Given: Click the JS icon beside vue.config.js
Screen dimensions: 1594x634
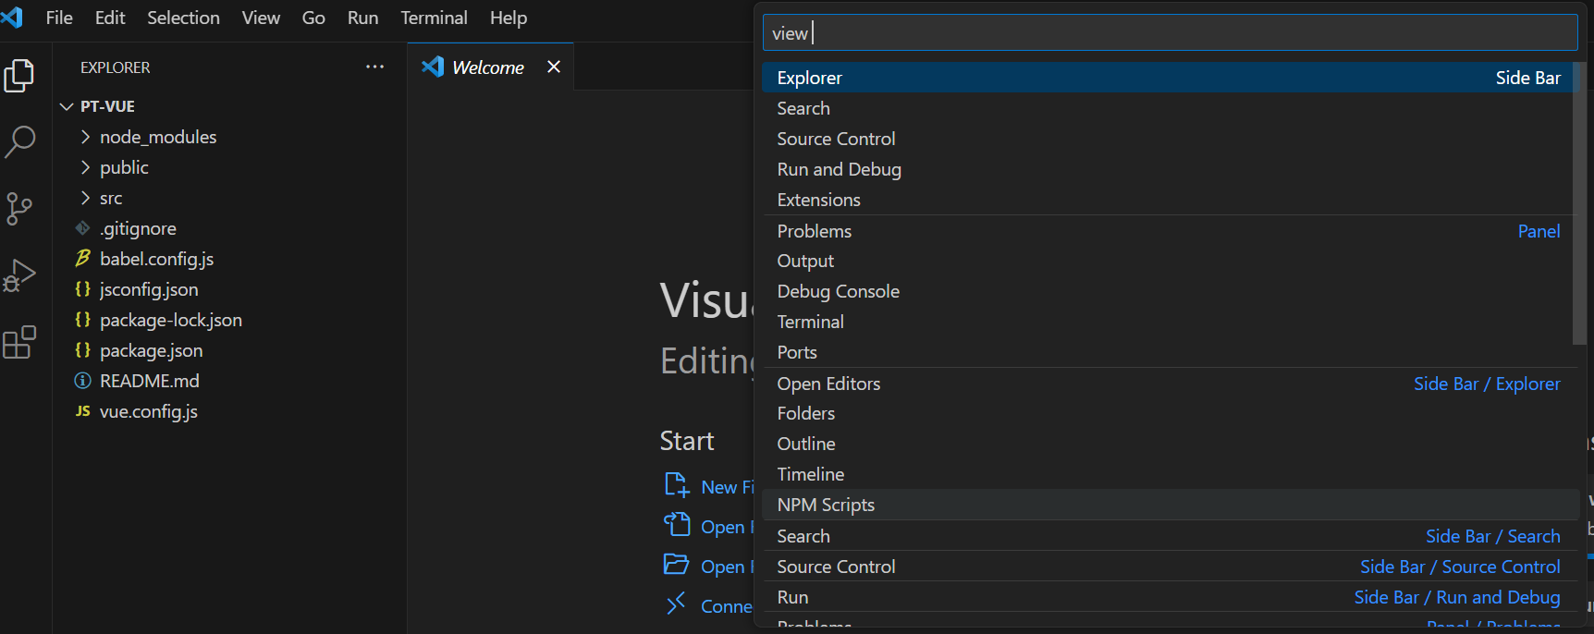Looking at the screenshot, I should tap(82, 411).
